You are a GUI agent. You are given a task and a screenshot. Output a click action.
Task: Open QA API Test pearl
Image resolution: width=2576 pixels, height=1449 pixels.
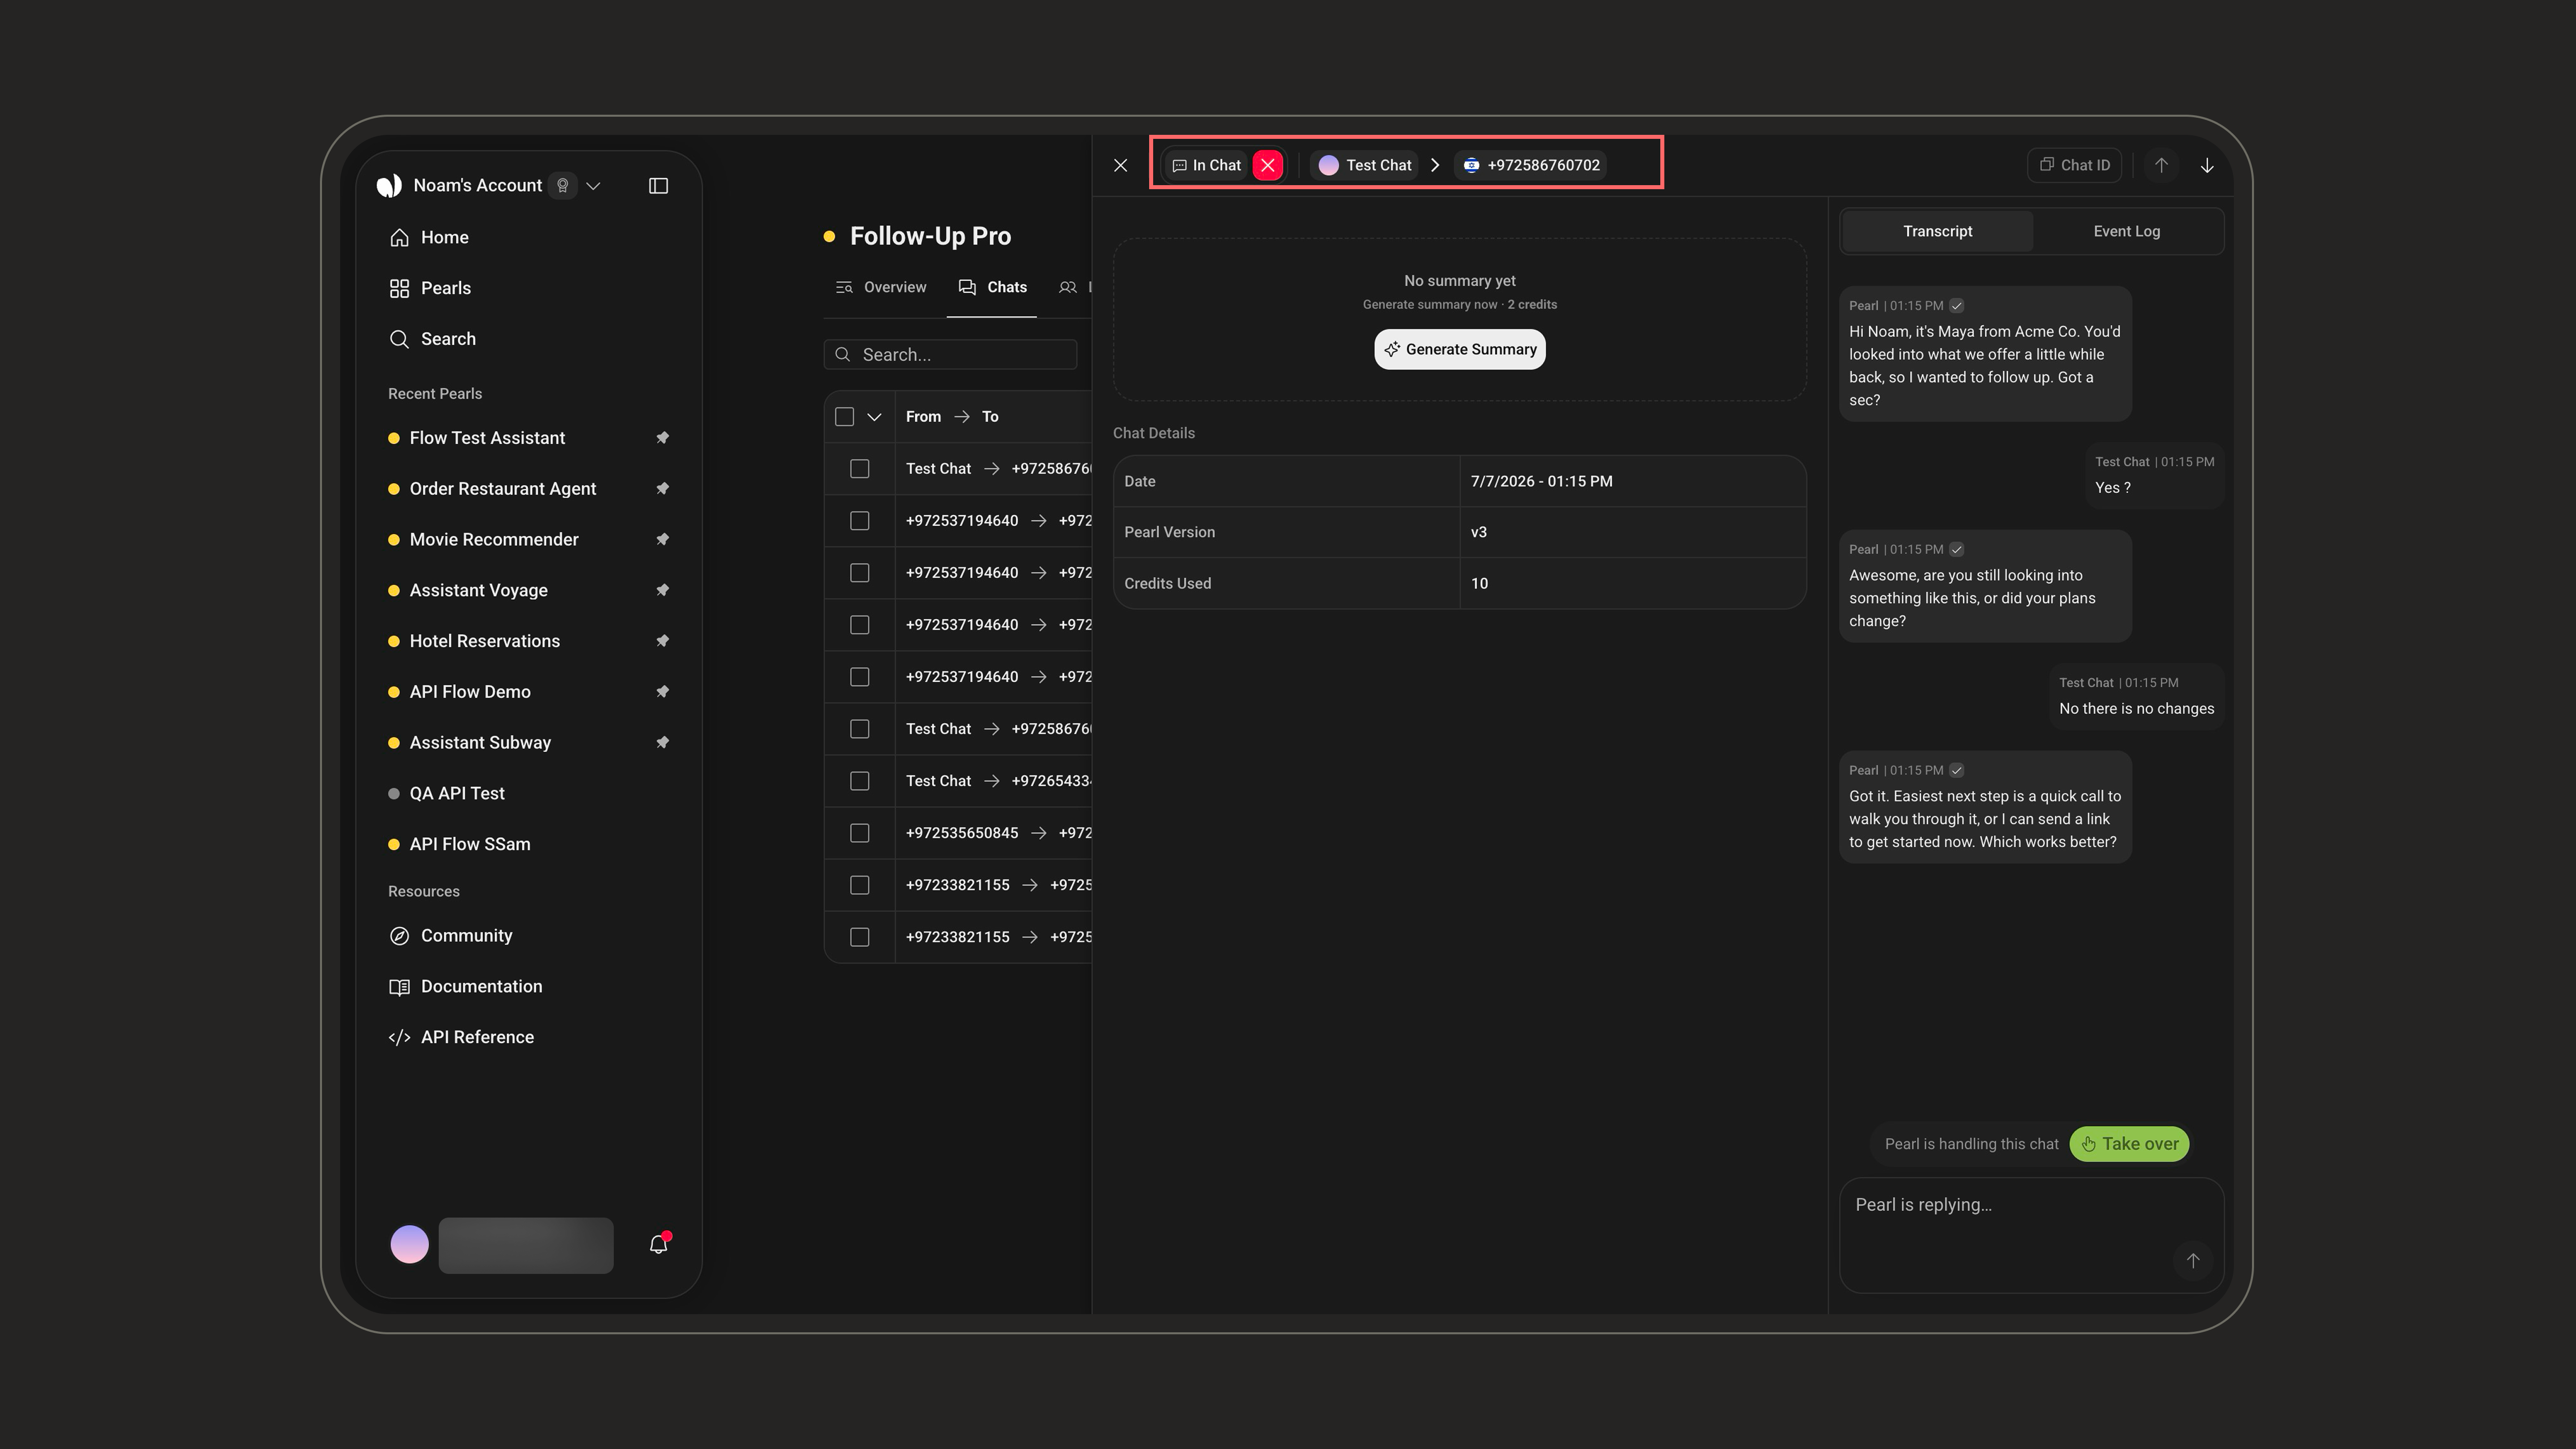point(456,793)
